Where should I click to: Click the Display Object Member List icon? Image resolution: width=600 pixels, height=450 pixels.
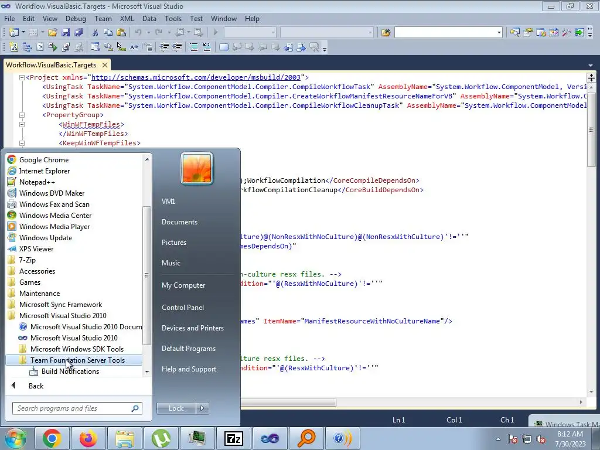(x=96, y=47)
